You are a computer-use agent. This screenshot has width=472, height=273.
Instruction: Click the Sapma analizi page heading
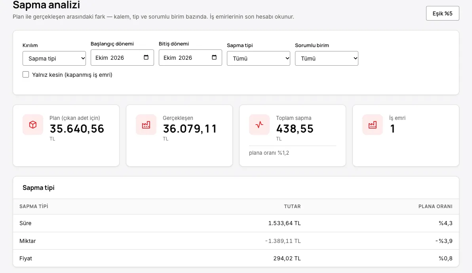pos(46,5)
